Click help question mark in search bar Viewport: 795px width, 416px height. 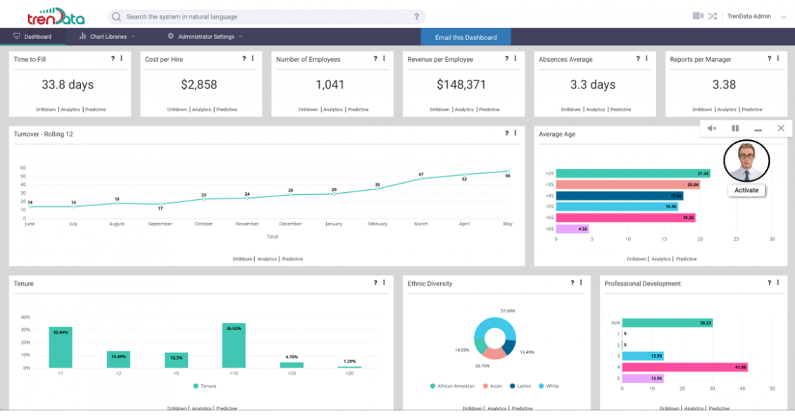tap(416, 17)
